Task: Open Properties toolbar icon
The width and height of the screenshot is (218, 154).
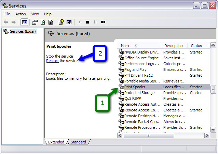Action: [x=35, y=22]
